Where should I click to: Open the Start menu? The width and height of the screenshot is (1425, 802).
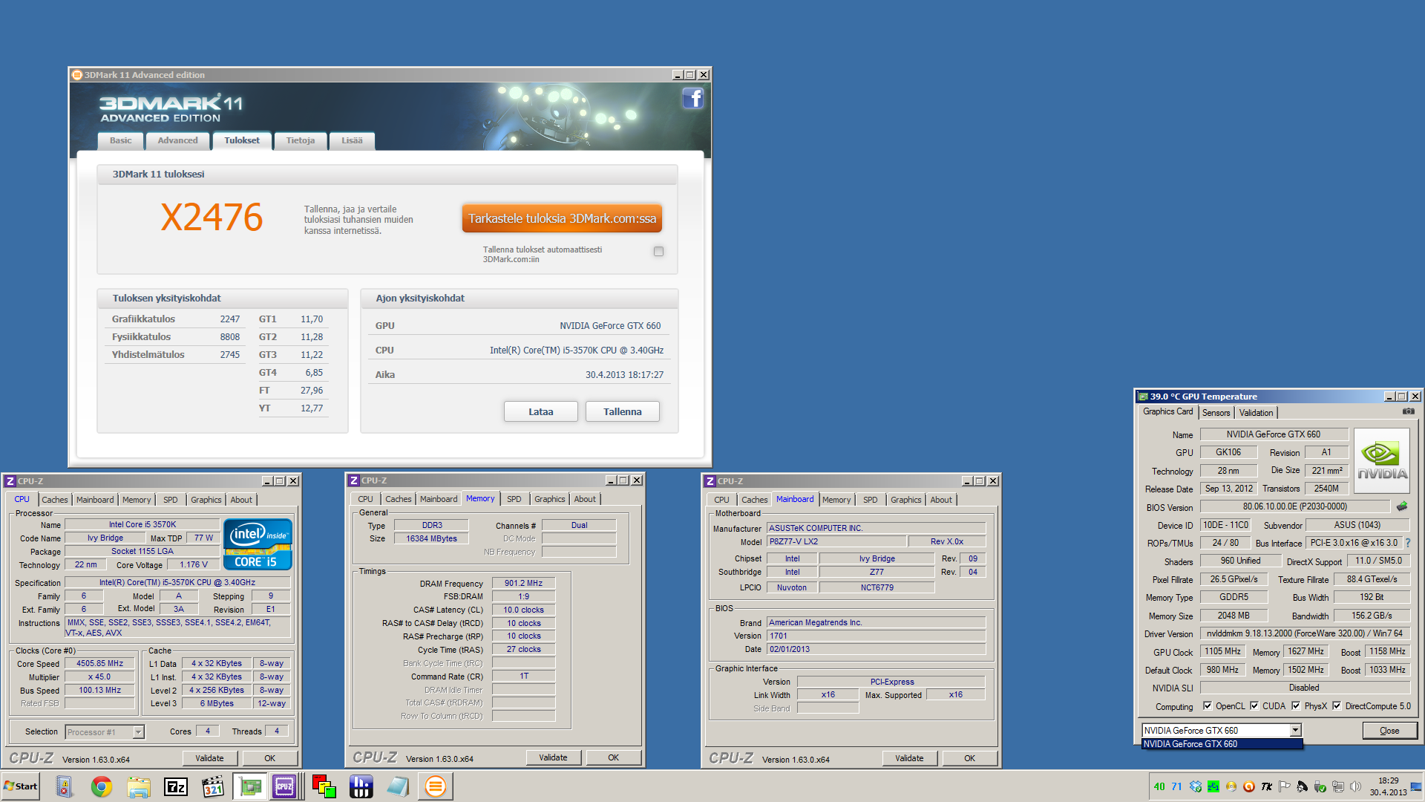21,786
